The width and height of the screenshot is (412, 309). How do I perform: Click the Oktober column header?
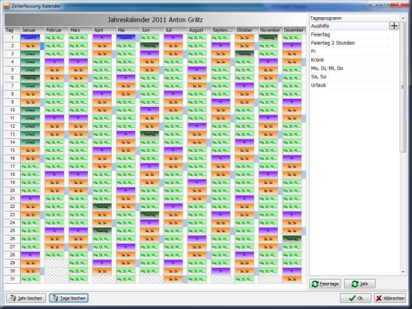[247, 30]
